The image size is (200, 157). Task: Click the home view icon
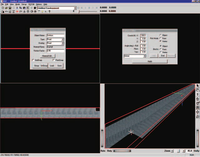tap(197, 99)
